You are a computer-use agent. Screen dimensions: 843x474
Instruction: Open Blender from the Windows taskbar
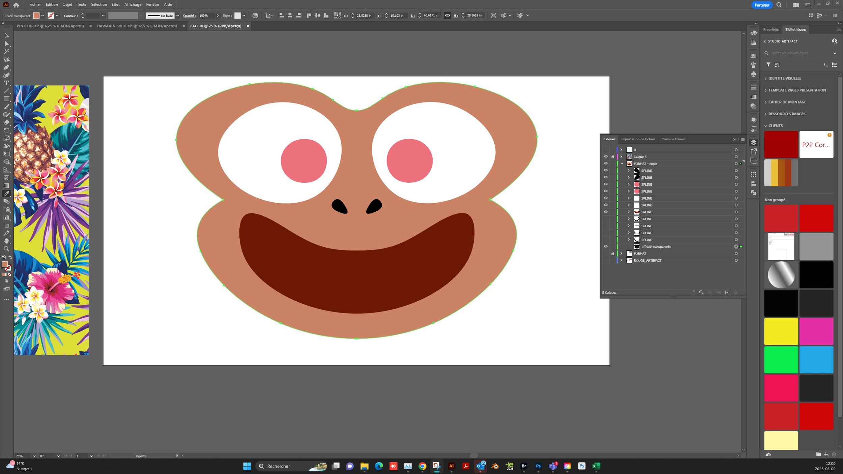[x=495, y=466]
